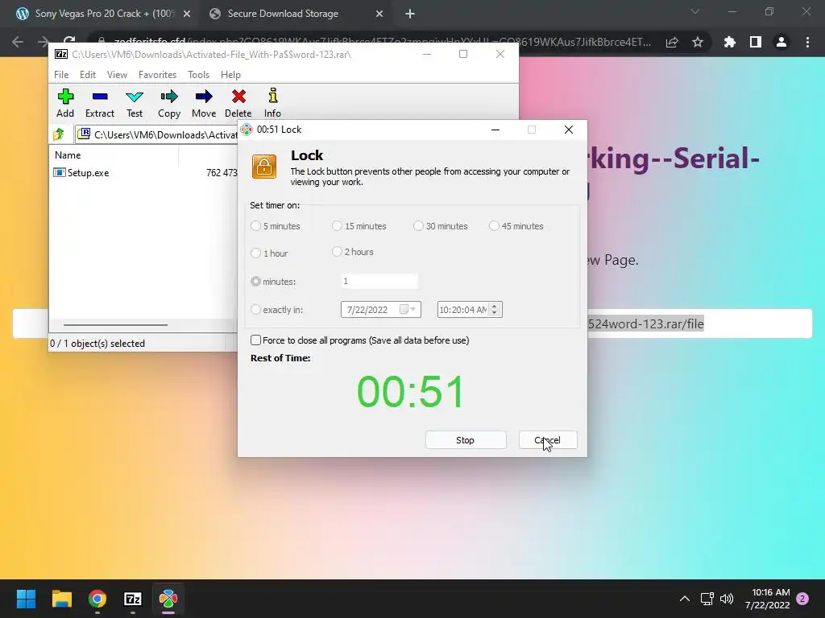Open the Favorites menu in 7-Zip
The image size is (825, 618).
157,75
